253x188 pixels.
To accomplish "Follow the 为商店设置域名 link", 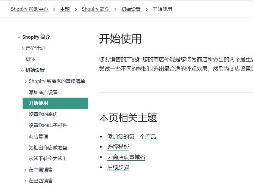I will pos(126,157).
